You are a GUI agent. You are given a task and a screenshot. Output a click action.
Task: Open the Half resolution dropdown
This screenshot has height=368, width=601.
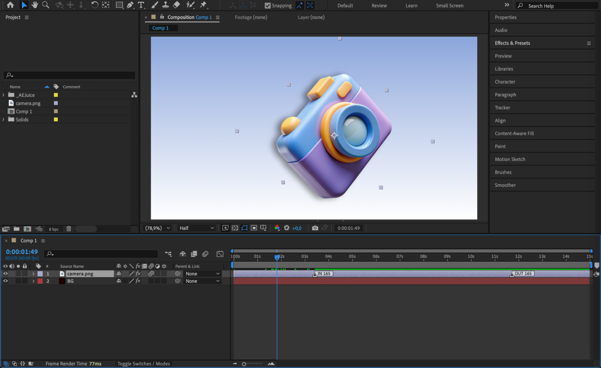197,228
